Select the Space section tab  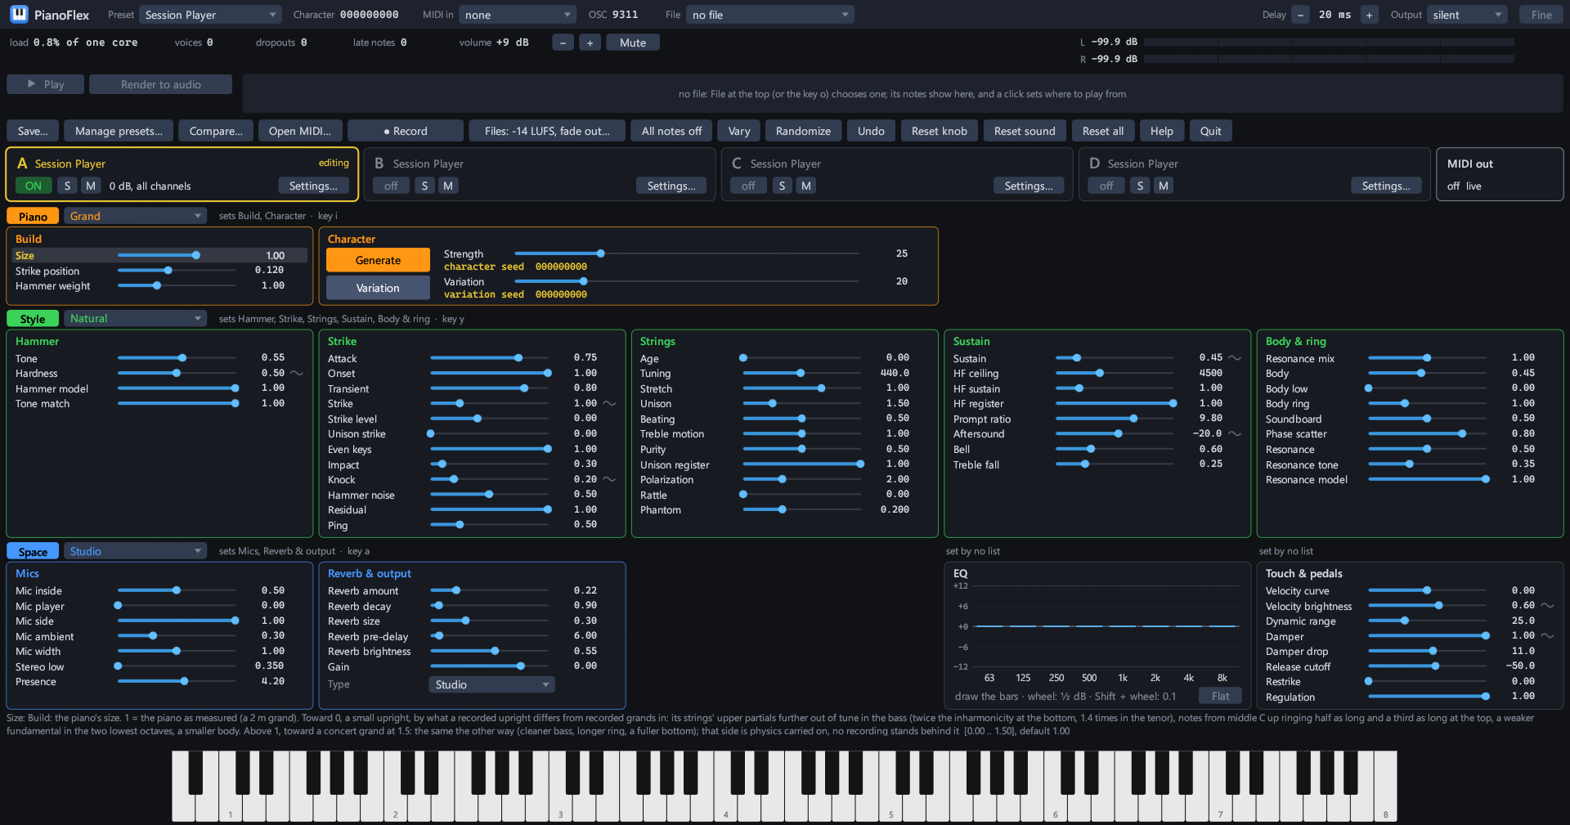[x=33, y=551]
